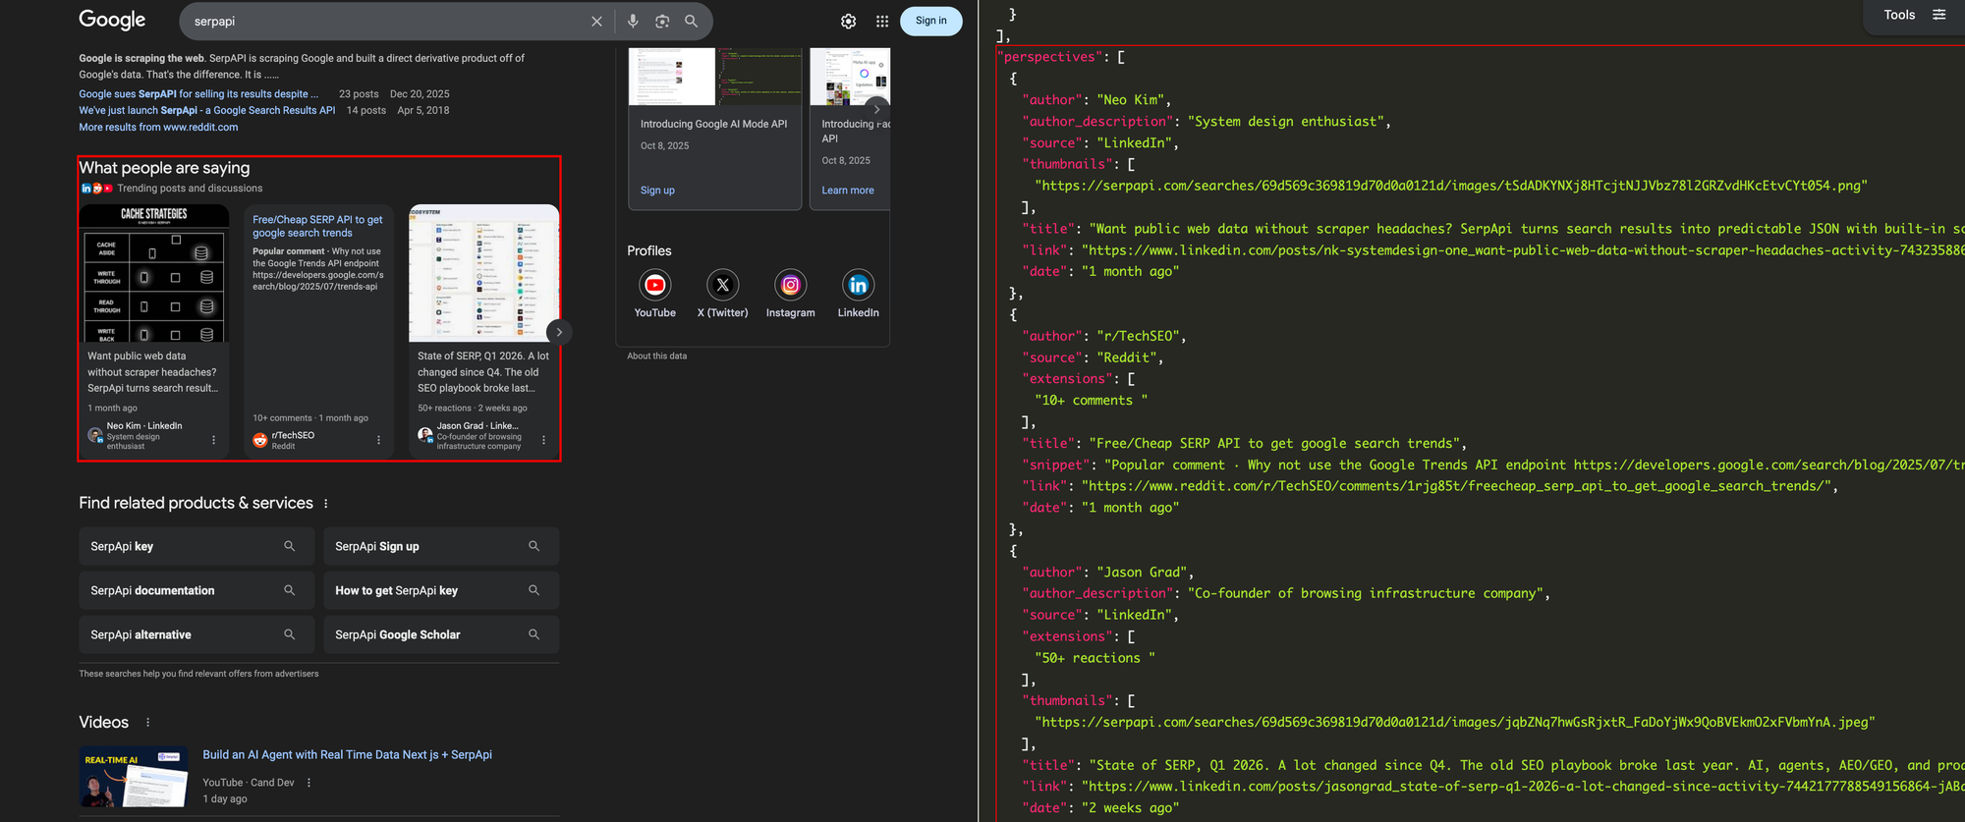Click the reddit.com link value in JSON
The height and width of the screenshot is (822, 1965).
click(x=1456, y=486)
